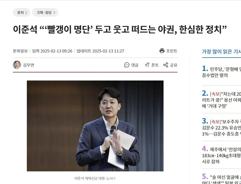The image size is (241, 184).
Task: Click the chevron in the 정치 breadcrumb
Action: [26, 13]
